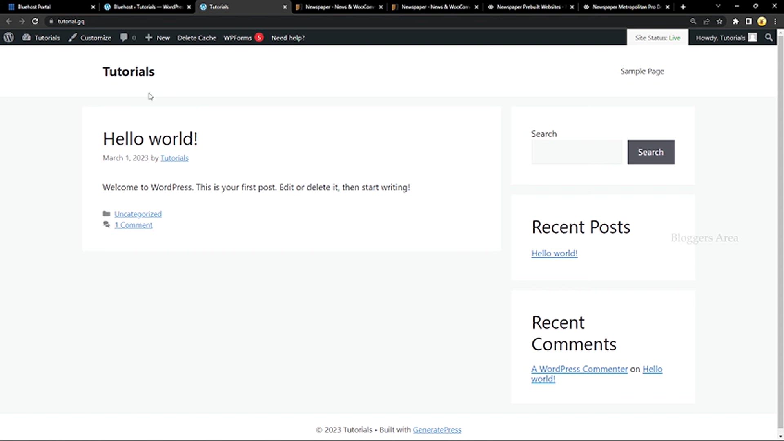Reload the page with browser refresh icon
Viewport: 784px width, 441px height.
click(x=35, y=21)
